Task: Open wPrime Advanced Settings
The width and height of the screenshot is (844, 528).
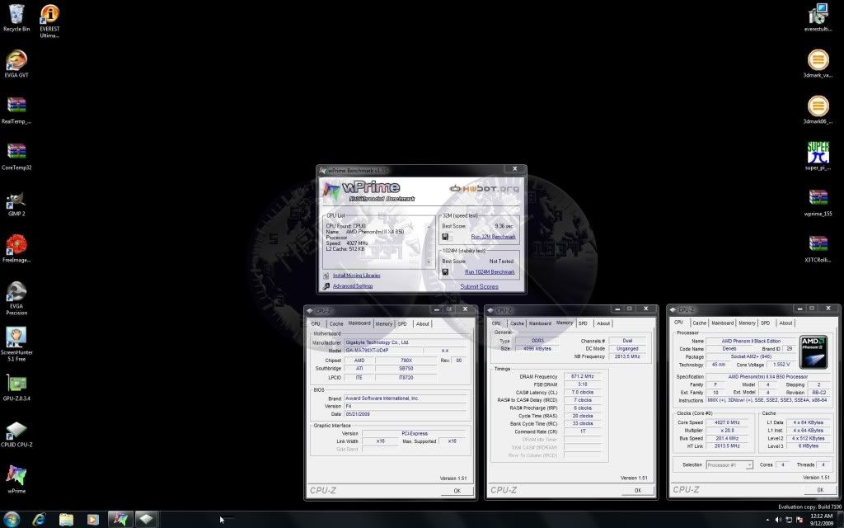Action: pyautogui.click(x=352, y=286)
